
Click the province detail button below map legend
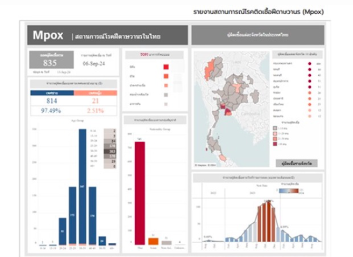point(296,163)
